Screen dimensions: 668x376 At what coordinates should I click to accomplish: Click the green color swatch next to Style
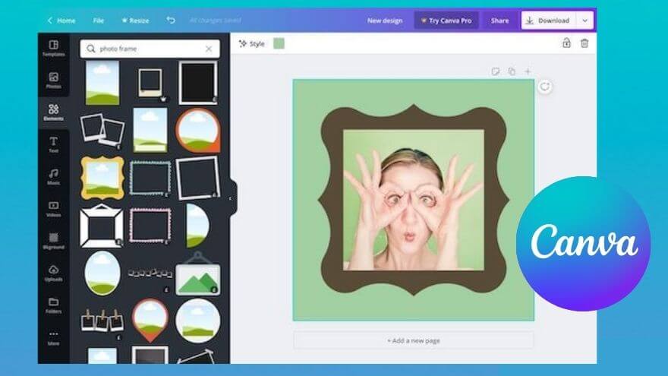[279, 43]
